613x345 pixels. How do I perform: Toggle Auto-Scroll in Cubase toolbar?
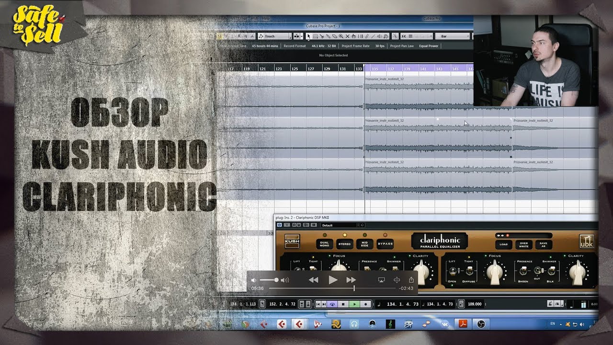pos(296,36)
